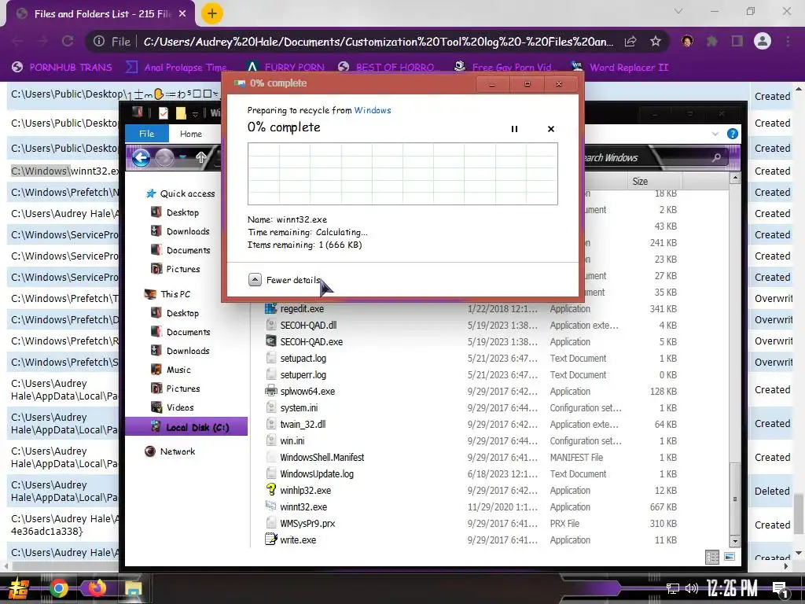
Task: Open new Chrome tab
Action: pyautogui.click(x=211, y=13)
